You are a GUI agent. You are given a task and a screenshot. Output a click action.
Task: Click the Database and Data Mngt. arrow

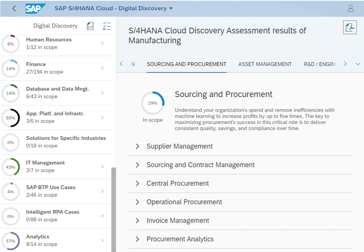(x=102, y=93)
